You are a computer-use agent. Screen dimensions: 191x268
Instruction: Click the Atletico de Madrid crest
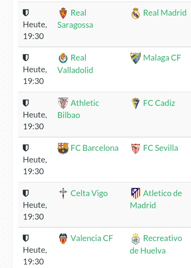136,193
